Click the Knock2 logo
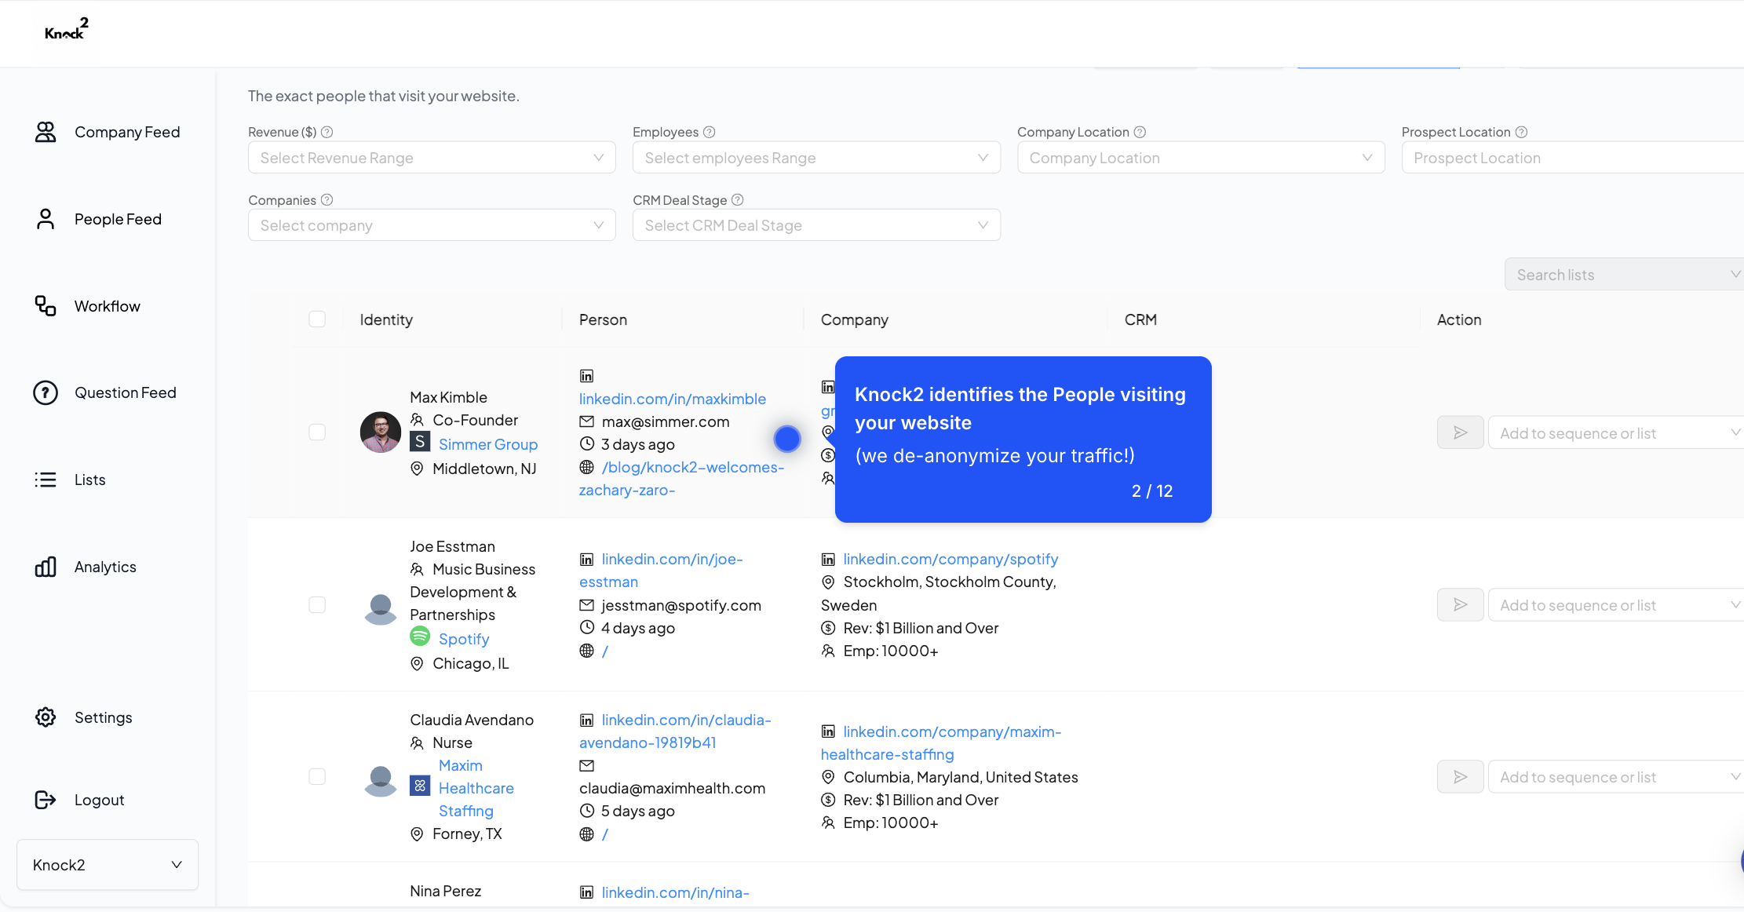 point(66,30)
